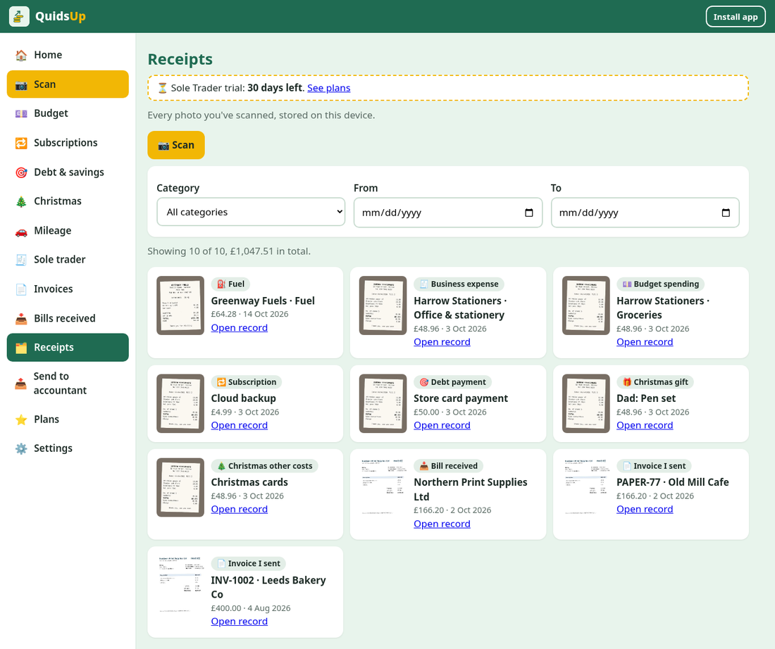Click the Bill received category tag
This screenshot has height=649, width=775.
pos(449,466)
